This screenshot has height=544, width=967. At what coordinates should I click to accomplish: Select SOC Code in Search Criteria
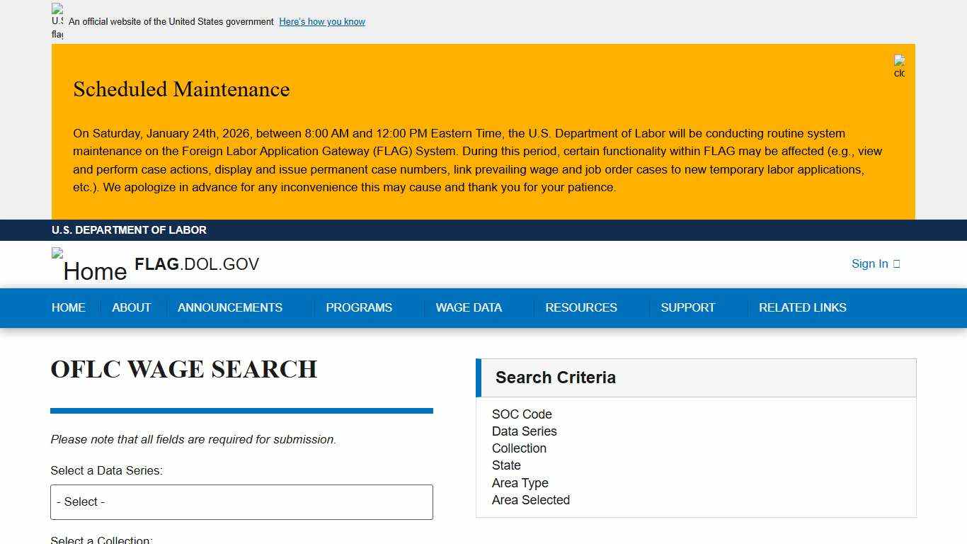522,414
